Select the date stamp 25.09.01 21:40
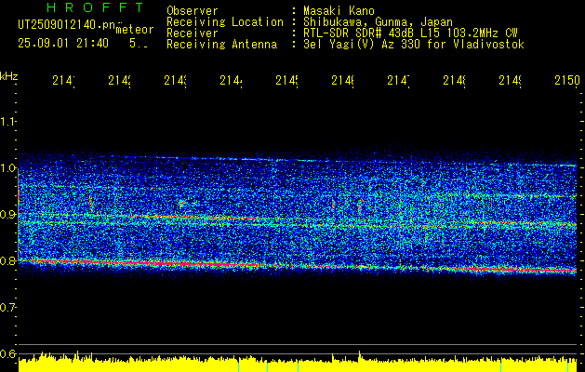Image resolution: width=585 pixels, height=372 pixels. (63, 44)
